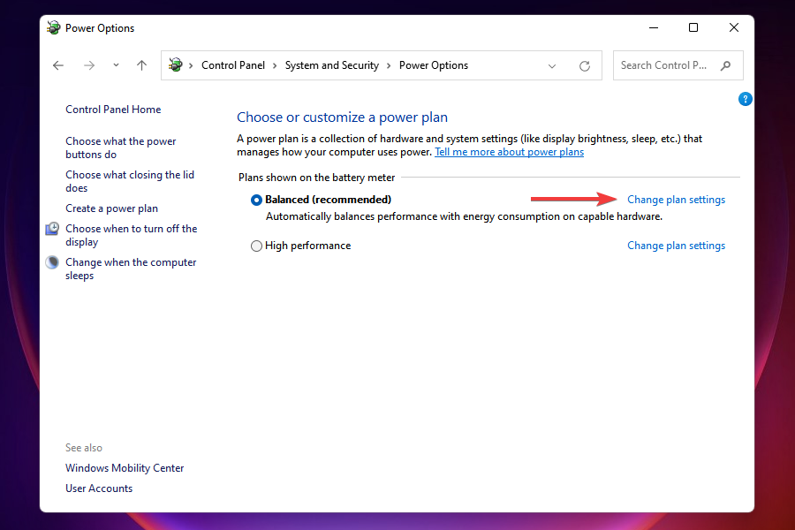Click the Power Options icon in address bar
Viewport: 795px width, 530px height.
(176, 64)
